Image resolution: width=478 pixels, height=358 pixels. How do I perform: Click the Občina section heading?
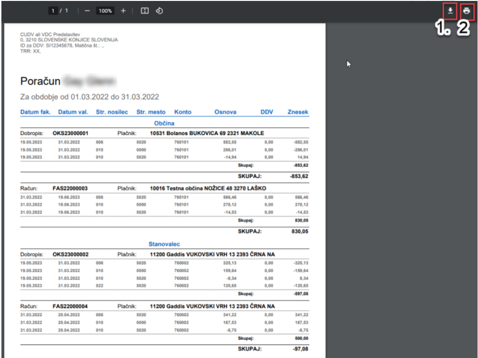164,123
